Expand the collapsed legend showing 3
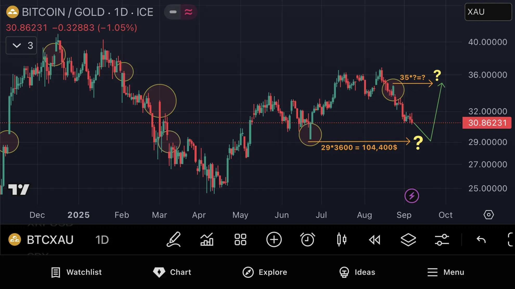Viewport: 515px width, 289px height. pyautogui.click(x=21, y=45)
